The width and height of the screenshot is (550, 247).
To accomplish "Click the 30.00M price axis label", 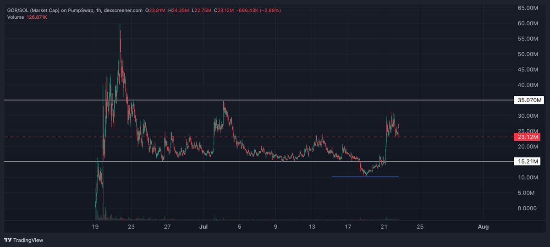I will tap(528, 116).
